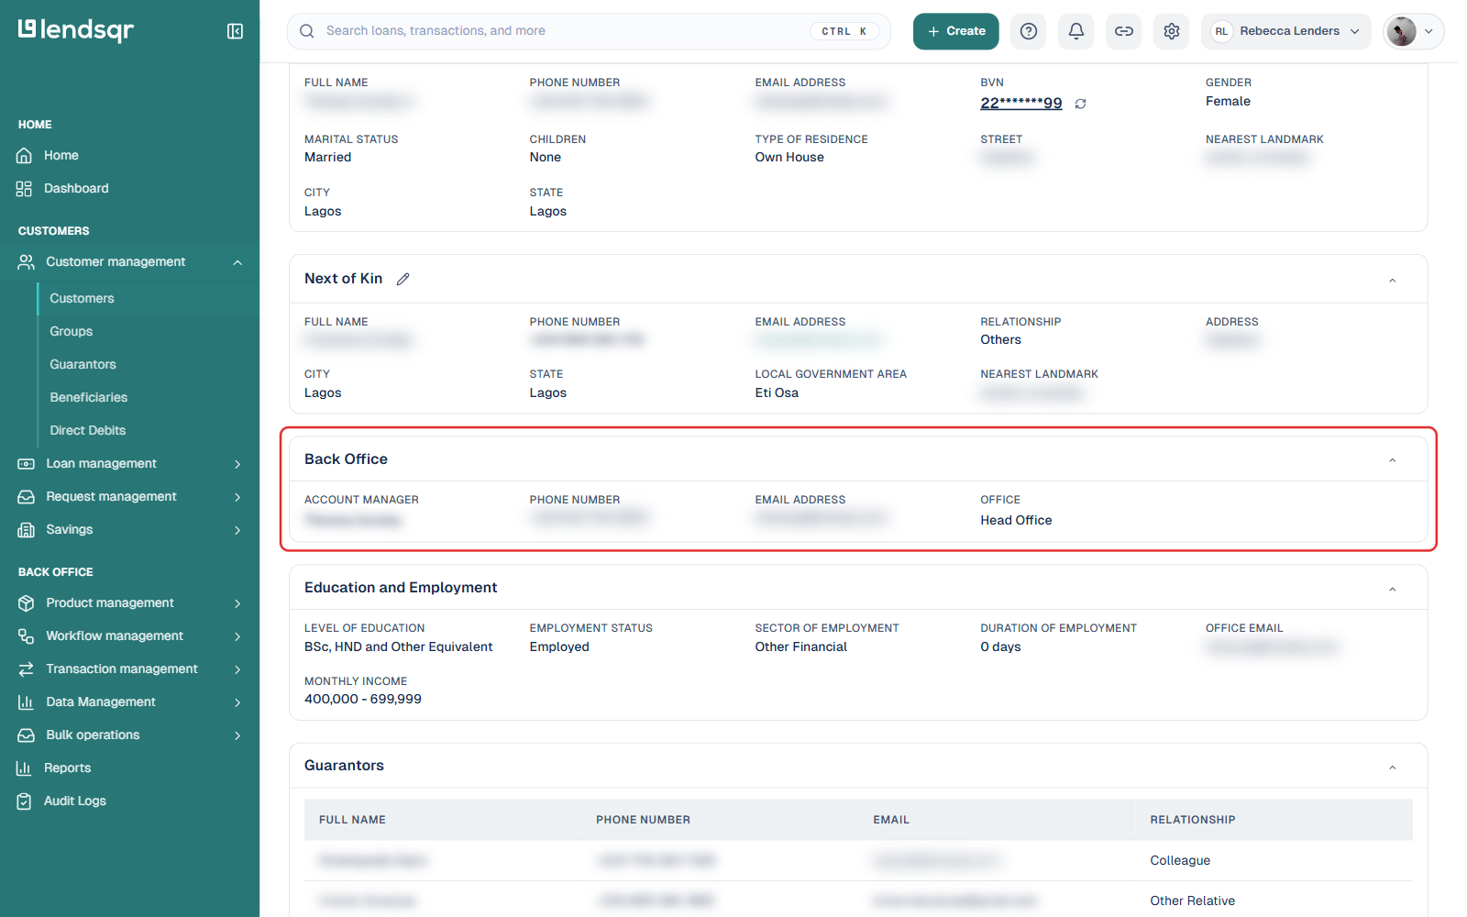The width and height of the screenshot is (1467, 917).
Task: Click the Savings icon
Action: 26,530
